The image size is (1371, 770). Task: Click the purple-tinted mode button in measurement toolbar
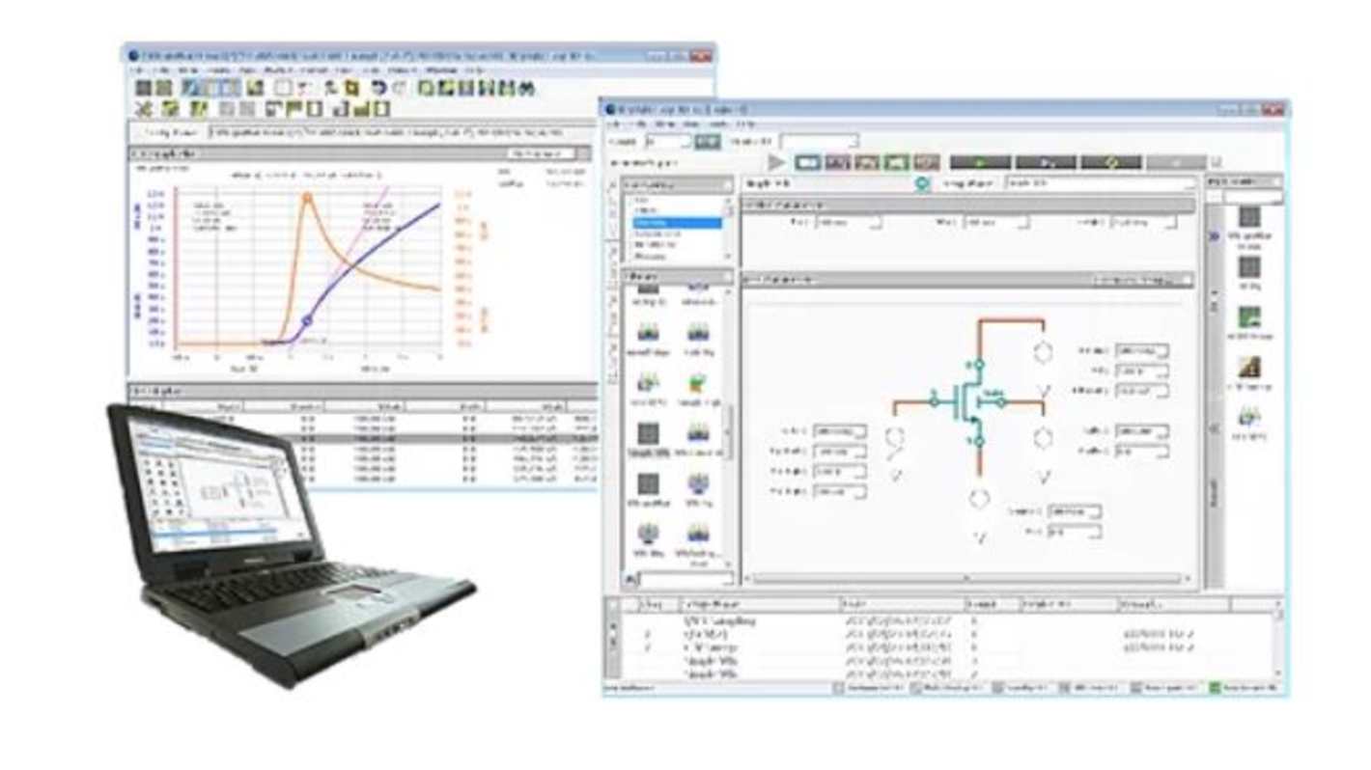click(x=837, y=163)
